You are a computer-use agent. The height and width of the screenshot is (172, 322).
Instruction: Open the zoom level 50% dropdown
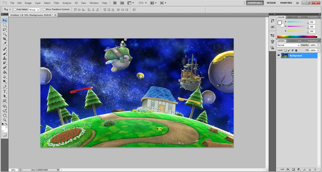click(x=142, y=3)
